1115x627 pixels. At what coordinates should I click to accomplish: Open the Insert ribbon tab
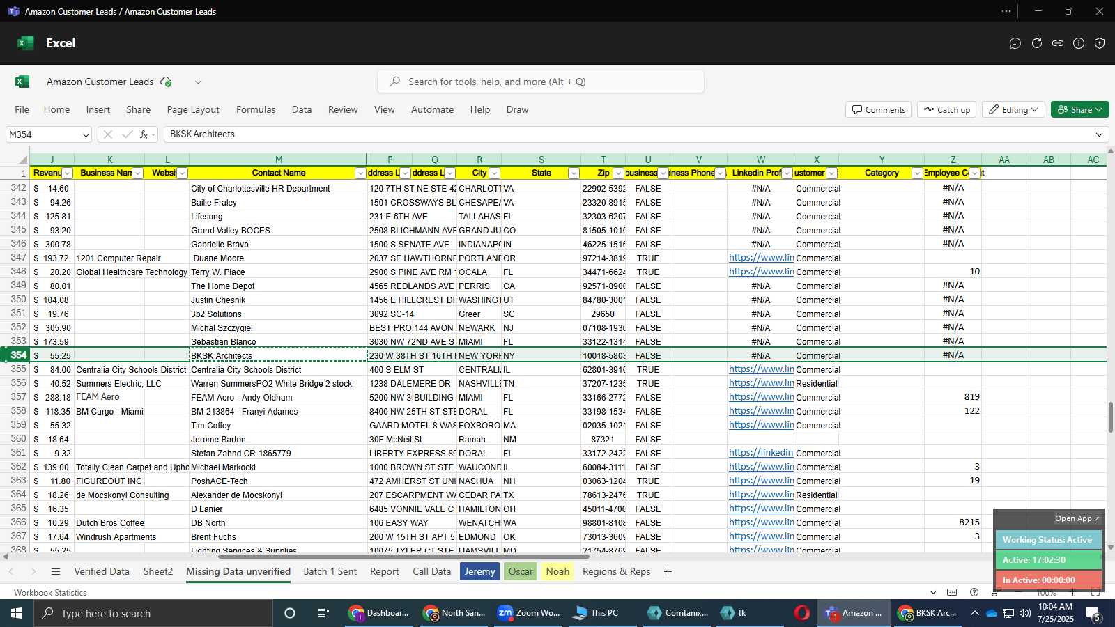[98, 109]
